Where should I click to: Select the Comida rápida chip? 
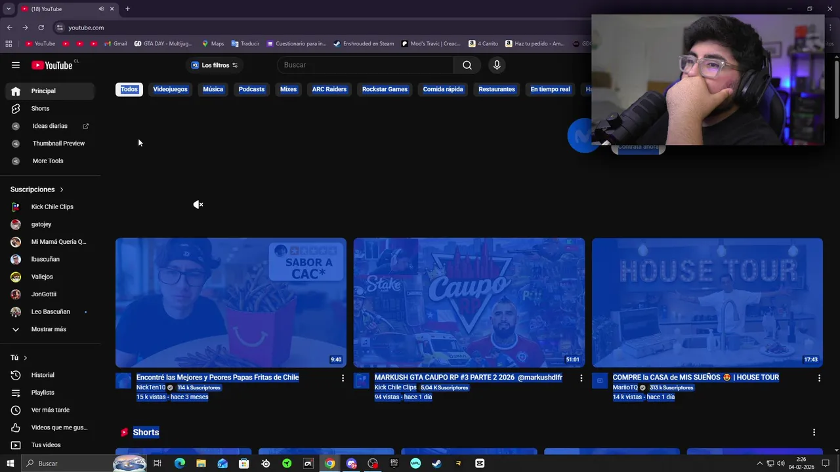[x=443, y=89]
